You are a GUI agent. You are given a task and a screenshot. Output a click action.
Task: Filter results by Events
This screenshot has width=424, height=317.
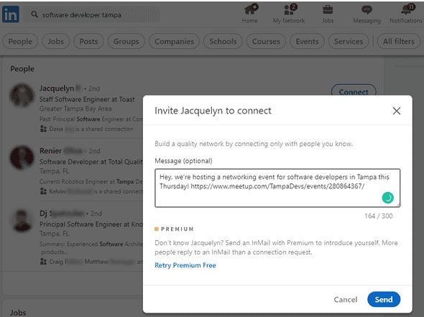coord(307,42)
